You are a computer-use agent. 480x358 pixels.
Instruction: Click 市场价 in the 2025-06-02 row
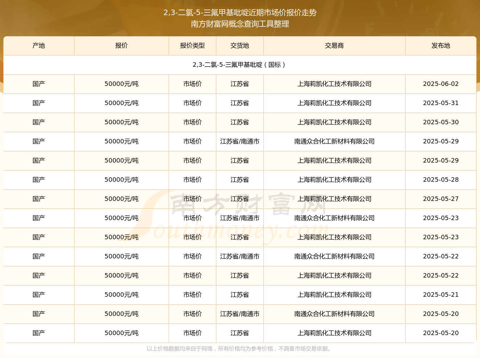(x=192, y=84)
